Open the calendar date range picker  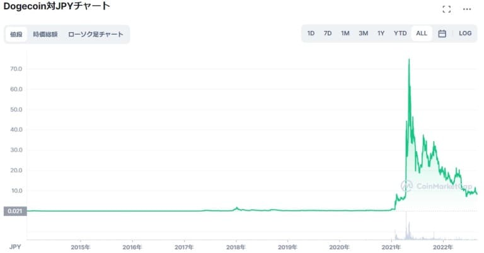point(442,33)
